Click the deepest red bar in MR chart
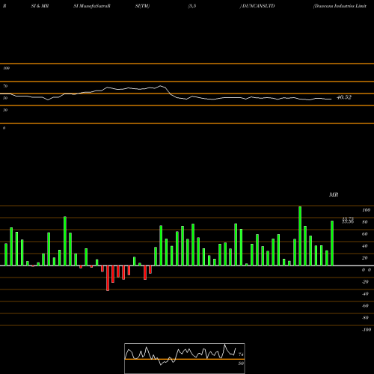Image resolution: width=374 pixels, height=374 pixels. (x=108, y=278)
